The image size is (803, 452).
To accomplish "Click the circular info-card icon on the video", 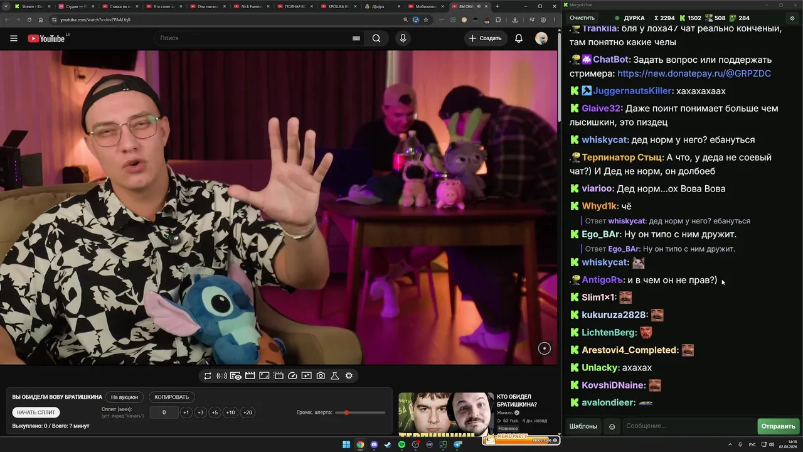I will pos(545,348).
